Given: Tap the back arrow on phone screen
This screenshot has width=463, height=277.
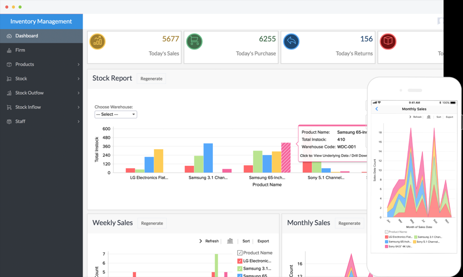Looking at the screenshot, I should (377, 109).
